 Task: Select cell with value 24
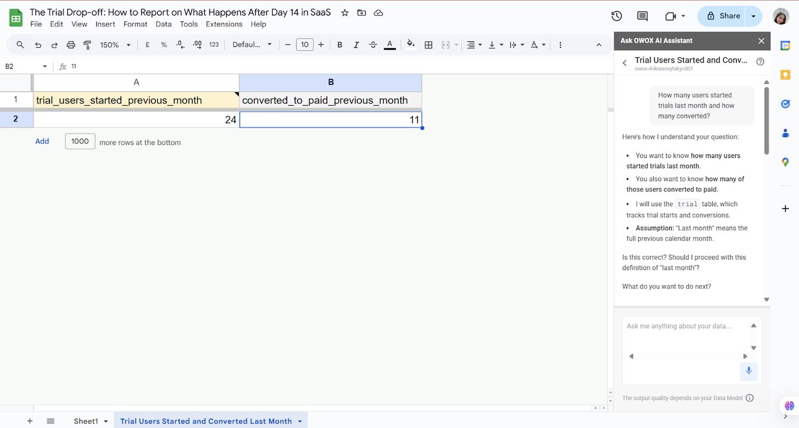click(x=136, y=119)
